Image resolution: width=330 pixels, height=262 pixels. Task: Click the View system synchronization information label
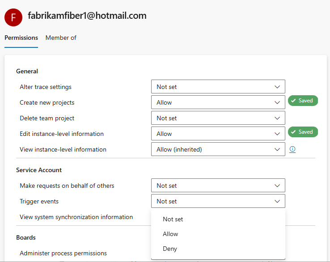76,217
